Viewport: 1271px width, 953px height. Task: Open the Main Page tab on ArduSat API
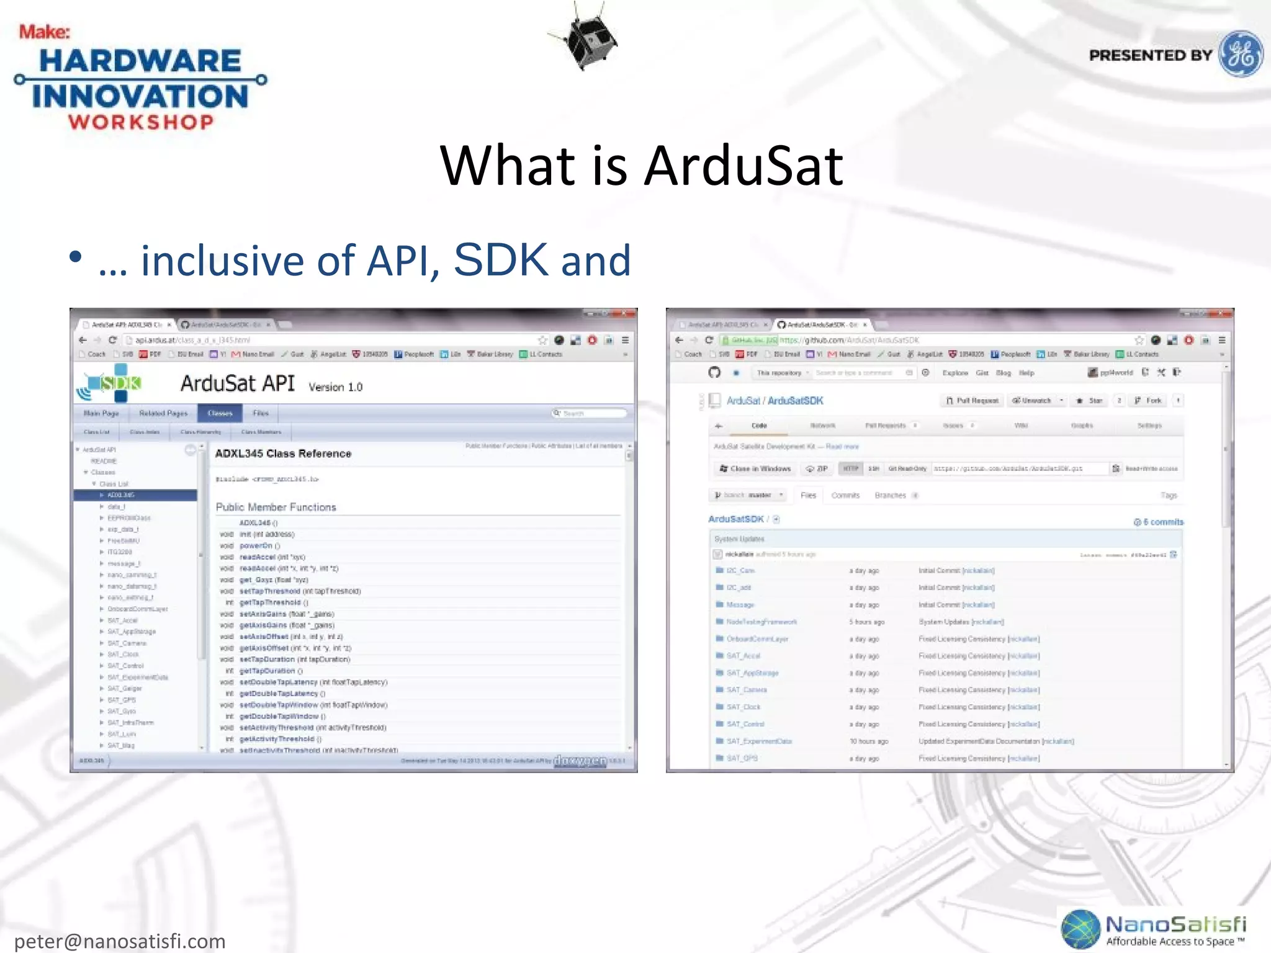101,413
